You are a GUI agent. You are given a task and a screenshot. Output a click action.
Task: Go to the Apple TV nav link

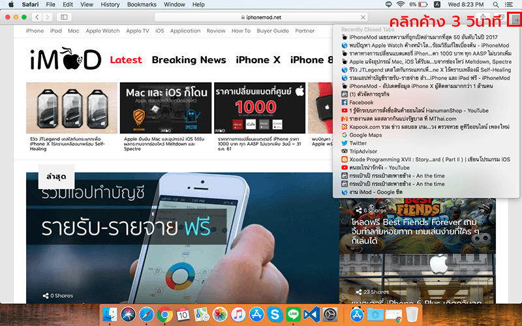coord(138,31)
